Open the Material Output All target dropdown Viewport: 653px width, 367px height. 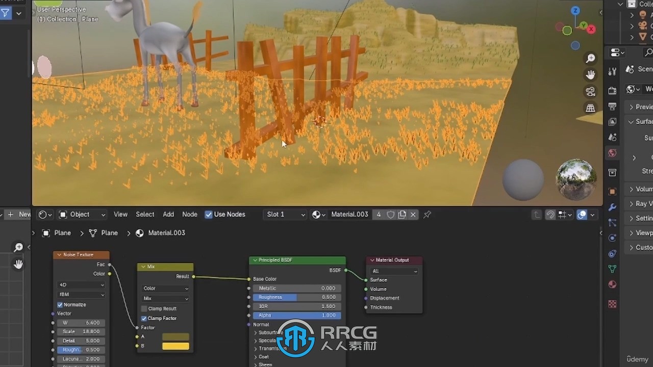[x=394, y=271]
